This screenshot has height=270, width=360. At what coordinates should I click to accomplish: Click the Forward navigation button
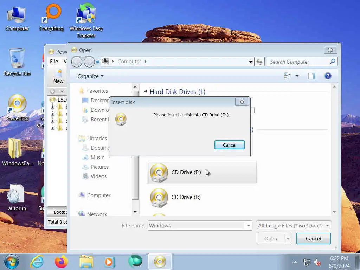[89, 62]
